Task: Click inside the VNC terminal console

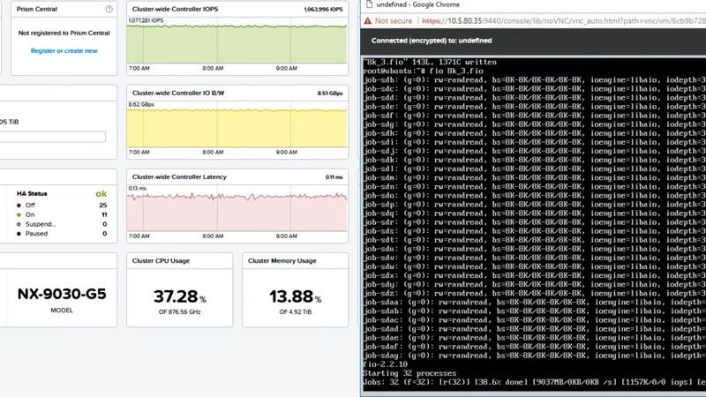Action: pos(534,224)
